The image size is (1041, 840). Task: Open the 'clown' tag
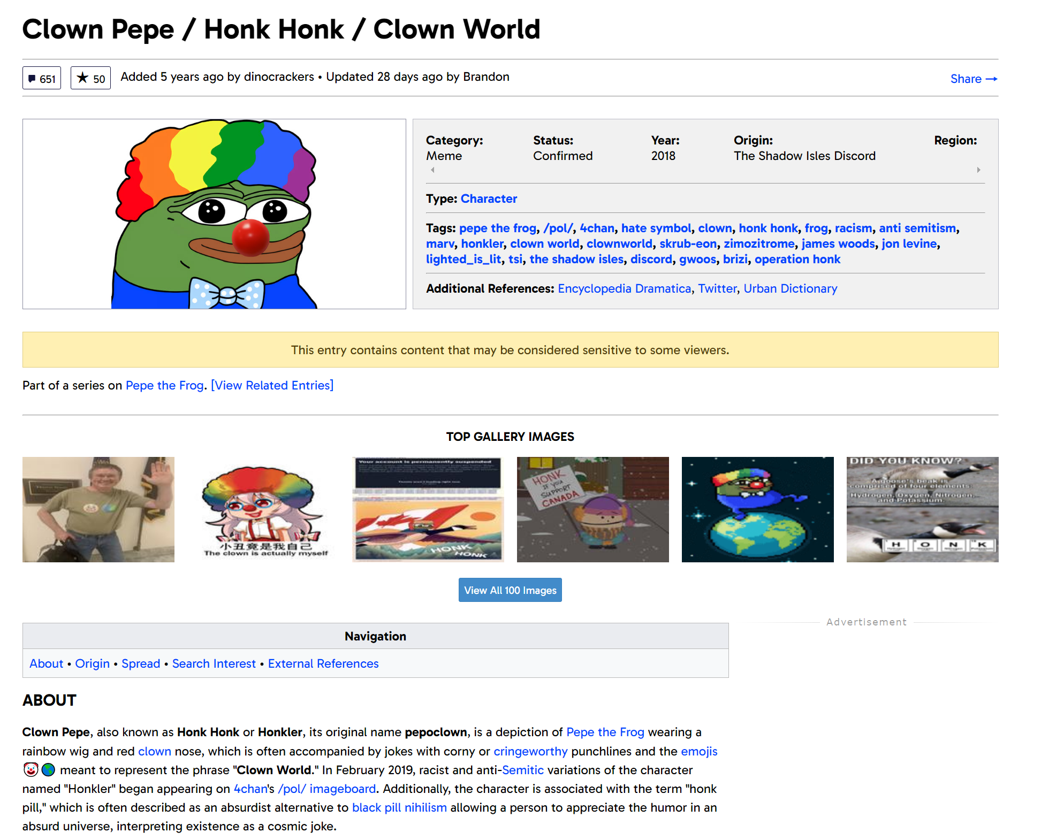(x=715, y=228)
